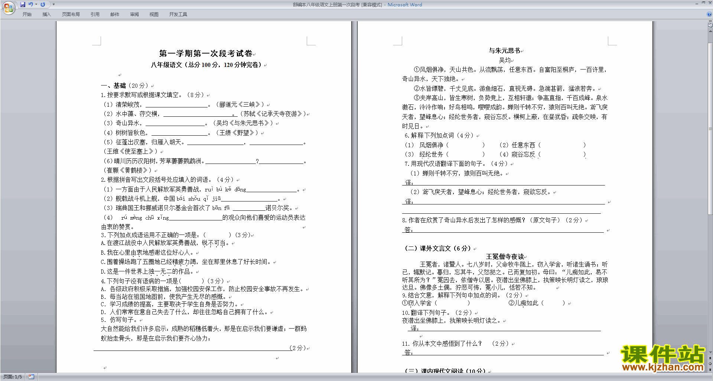Open the Undo history dropdown arrow

click(36, 4)
